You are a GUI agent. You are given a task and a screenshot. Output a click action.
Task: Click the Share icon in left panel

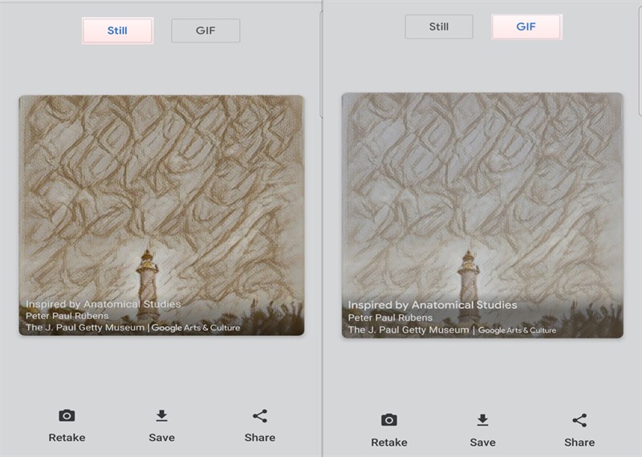[x=260, y=415]
